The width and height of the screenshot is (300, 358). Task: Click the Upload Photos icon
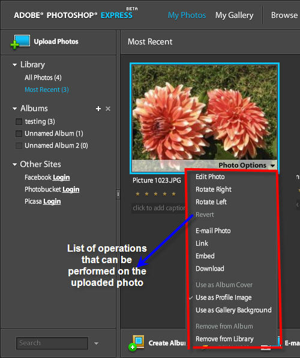point(20,41)
